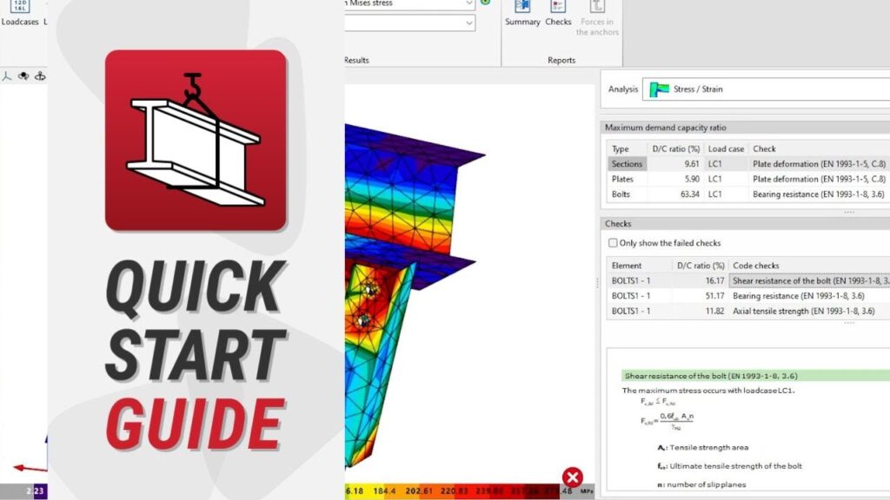The width and height of the screenshot is (890, 500).
Task: Open the Analysis Stress / Strain combo box
Action: 765,89
